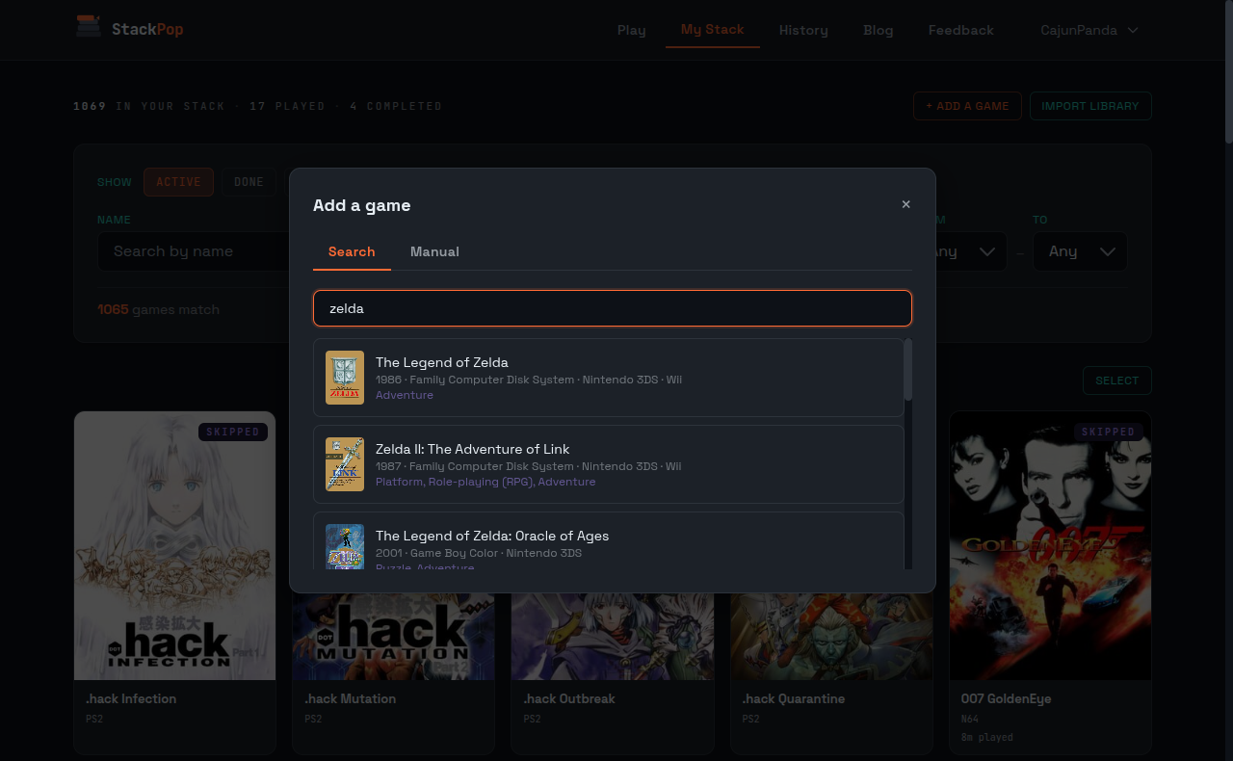
Task: Click Skipped badge on 007 GoldenEye
Action: tap(1109, 432)
